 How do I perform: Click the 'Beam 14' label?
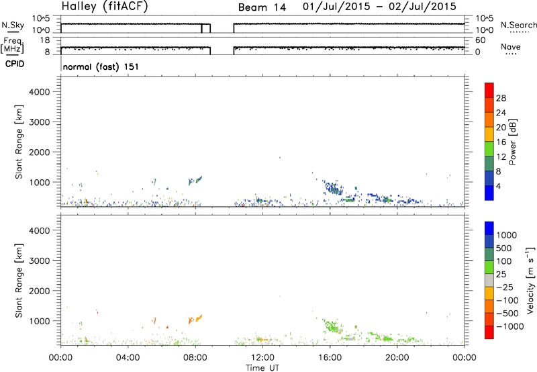click(262, 7)
